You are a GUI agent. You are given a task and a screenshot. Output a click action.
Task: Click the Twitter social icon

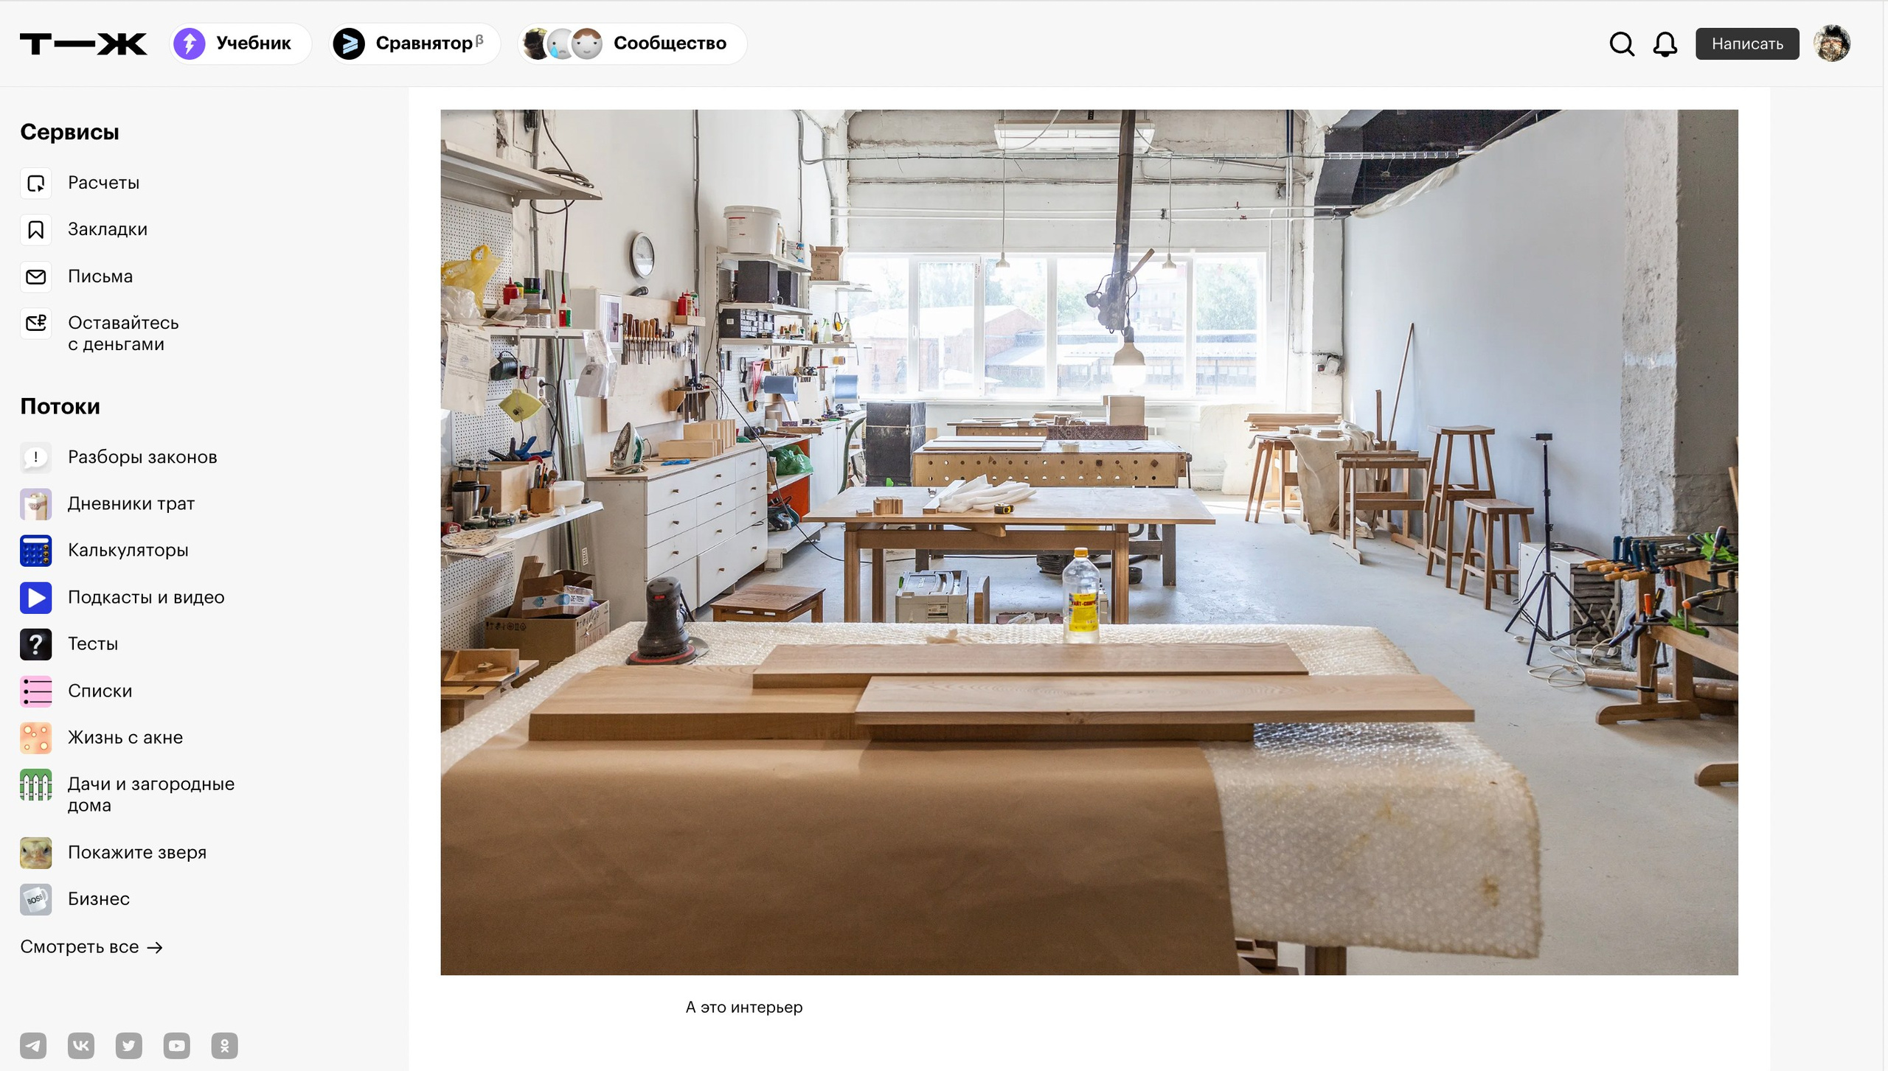129,1045
